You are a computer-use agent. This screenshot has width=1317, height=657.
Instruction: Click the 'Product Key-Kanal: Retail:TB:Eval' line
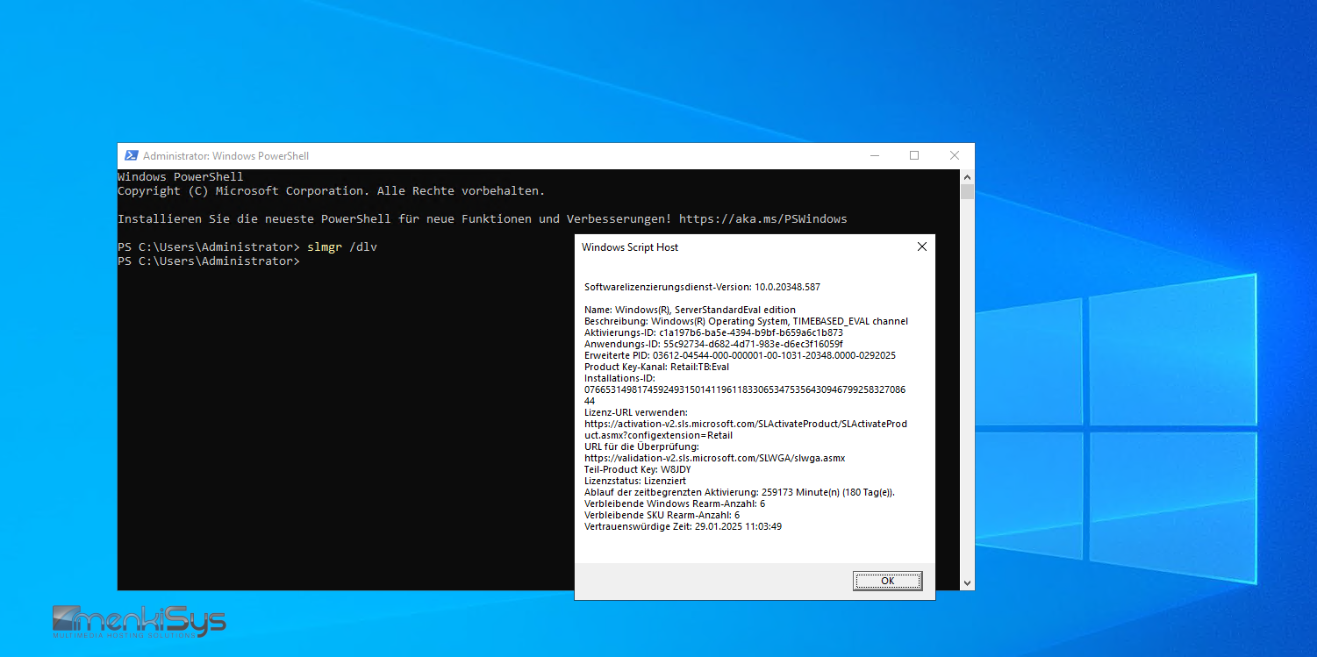(x=656, y=367)
